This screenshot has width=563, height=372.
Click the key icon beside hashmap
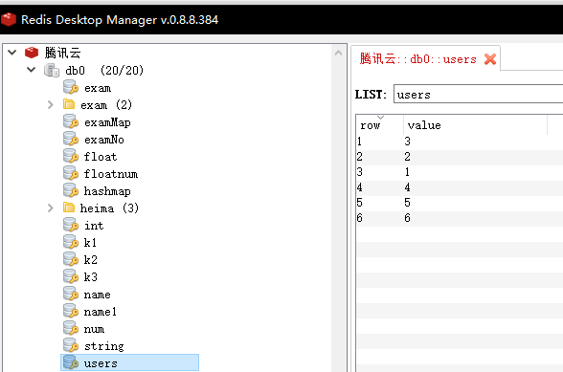click(x=71, y=190)
